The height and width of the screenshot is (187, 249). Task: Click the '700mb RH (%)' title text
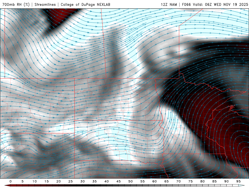(16, 4)
